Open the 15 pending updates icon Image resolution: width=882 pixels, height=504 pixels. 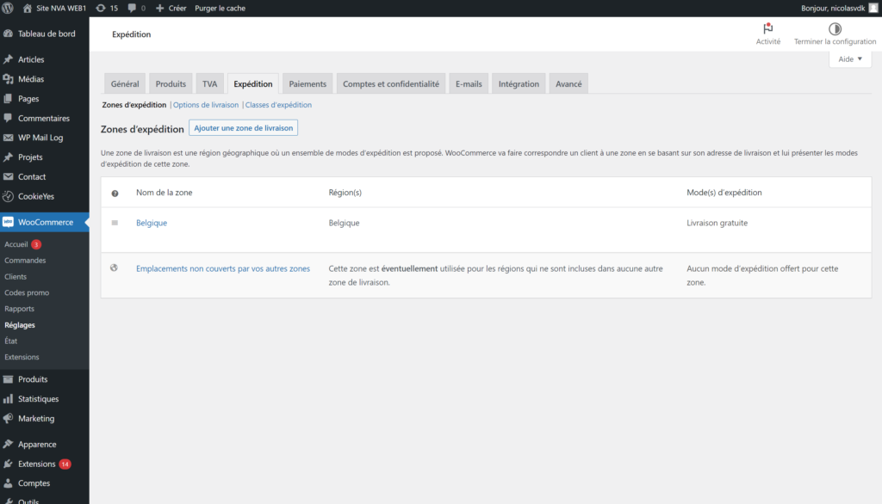tap(101, 8)
